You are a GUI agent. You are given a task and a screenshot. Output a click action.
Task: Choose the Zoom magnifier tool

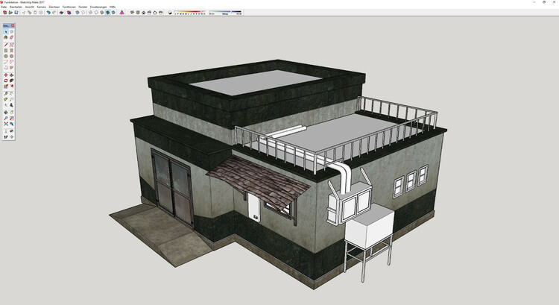point(6,118)
